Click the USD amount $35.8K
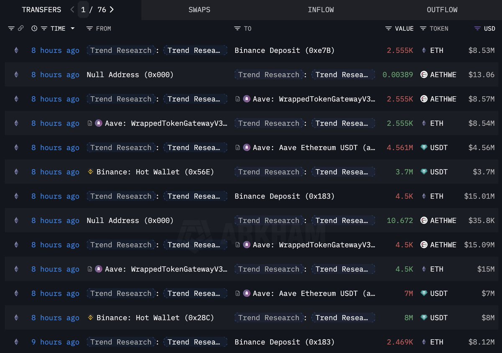 click(x=482, y=220)
